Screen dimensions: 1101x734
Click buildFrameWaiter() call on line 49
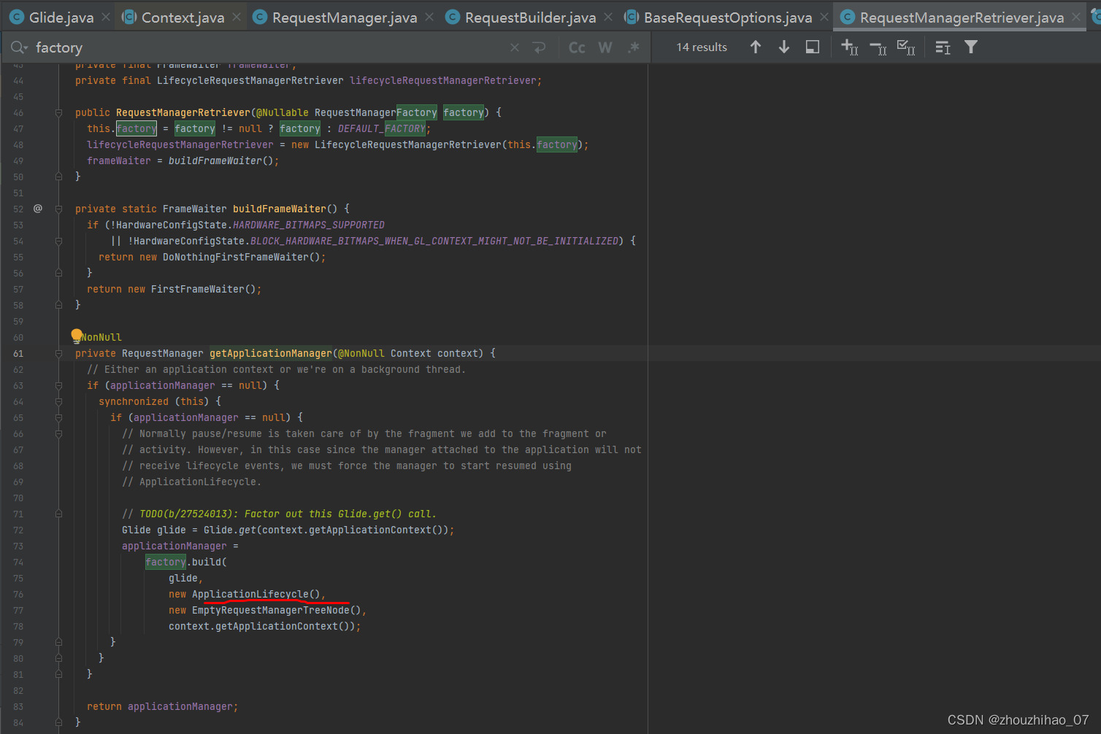(221, 161)
